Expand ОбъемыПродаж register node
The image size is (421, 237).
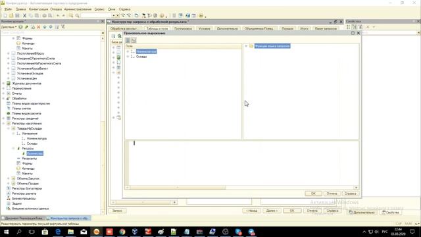9,183
